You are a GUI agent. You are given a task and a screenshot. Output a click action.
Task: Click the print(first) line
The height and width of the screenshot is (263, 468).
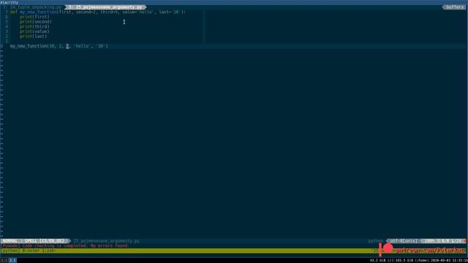click(x=34, y=17)
